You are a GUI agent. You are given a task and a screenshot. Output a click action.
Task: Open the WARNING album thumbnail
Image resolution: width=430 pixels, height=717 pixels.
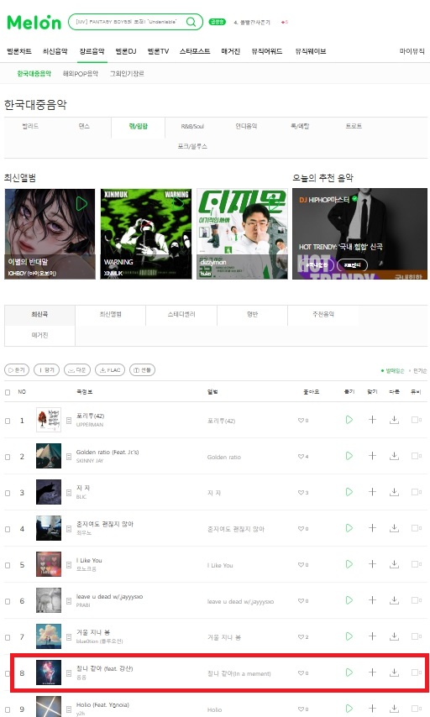click(146, 233)
